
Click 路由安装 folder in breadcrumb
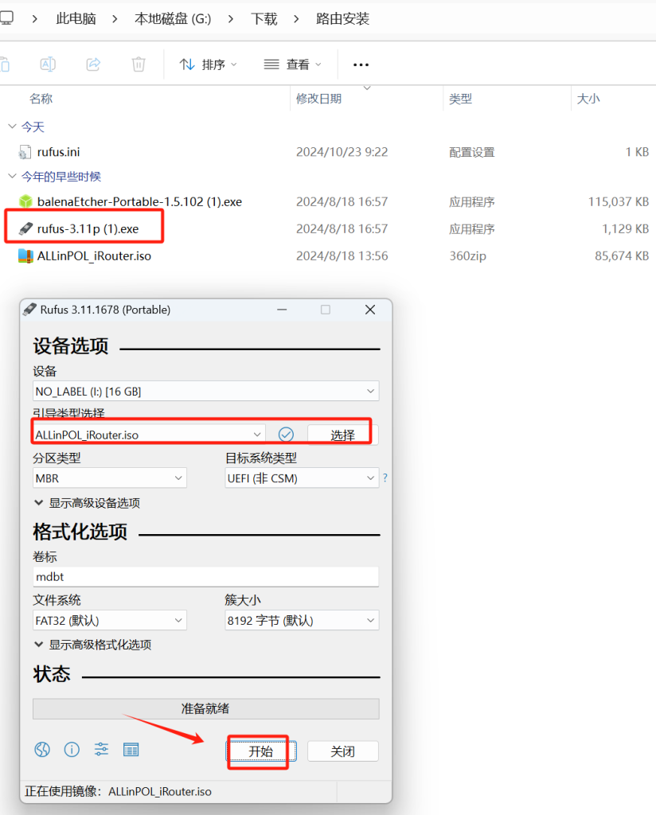coord(342,19)
